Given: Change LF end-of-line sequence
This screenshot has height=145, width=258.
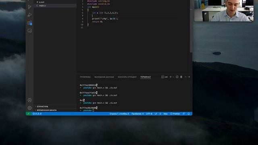Looking at the screenshot, I should click(x=156, y=114).
